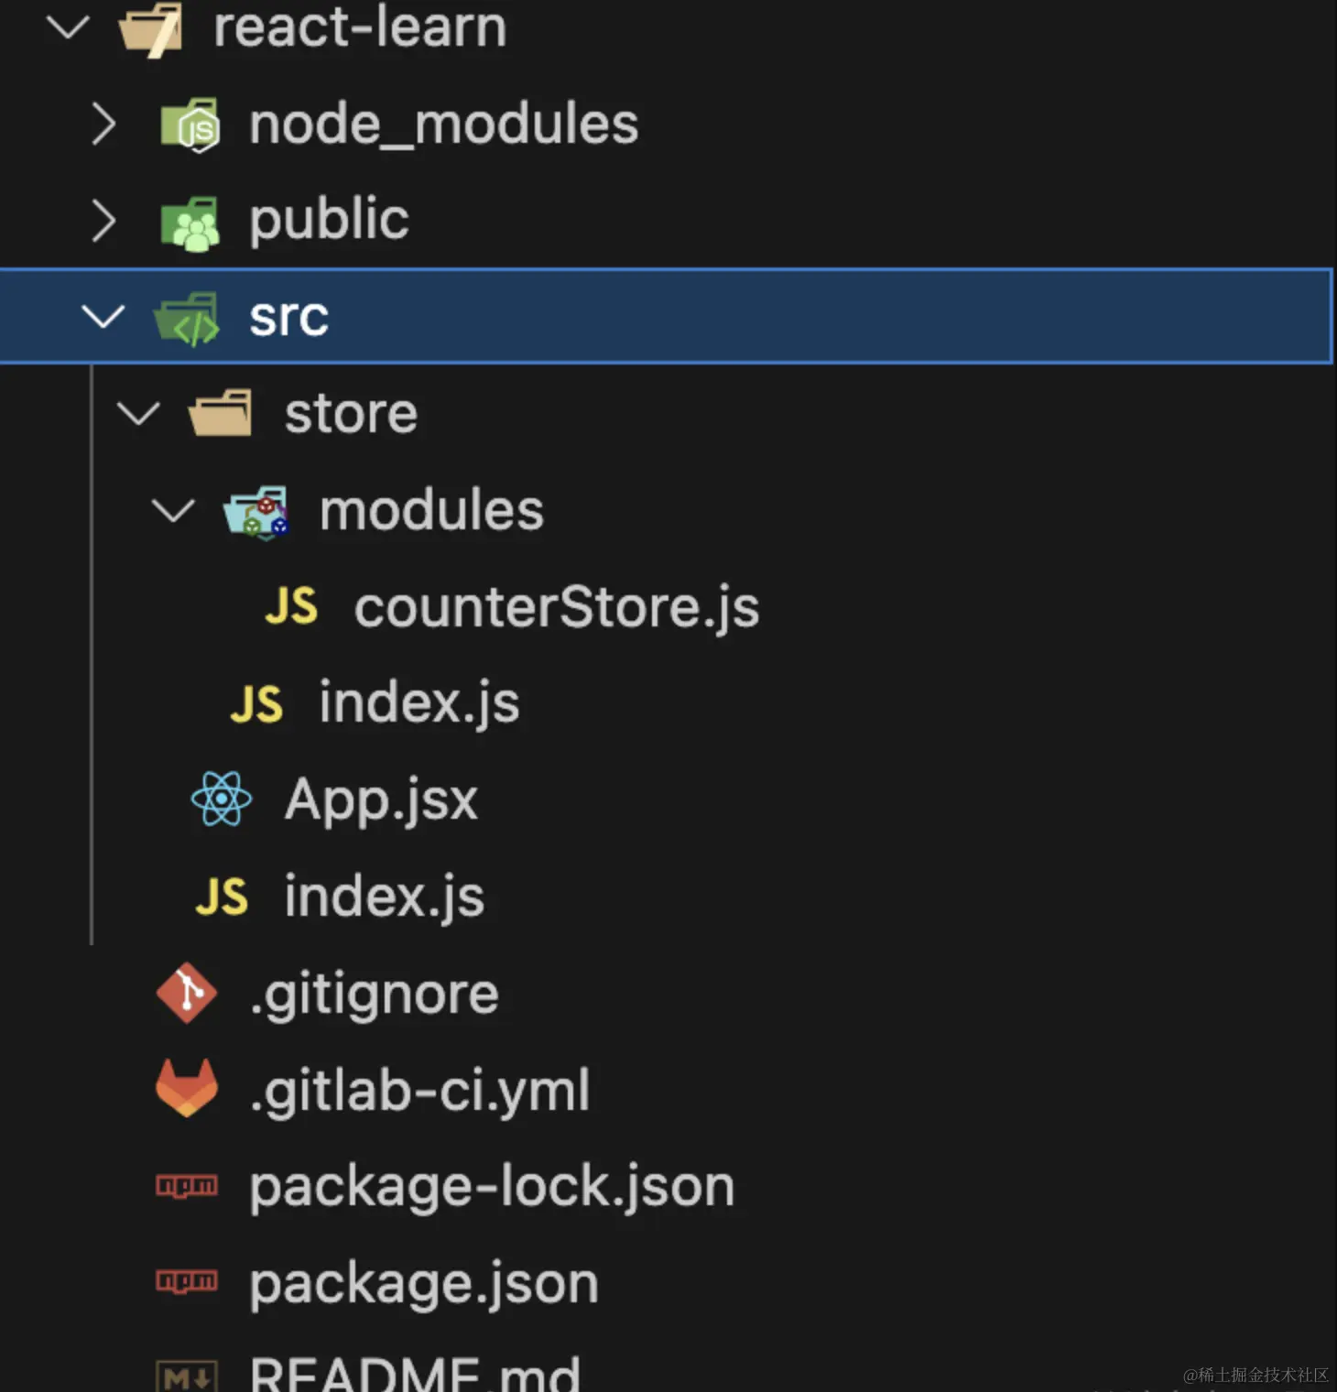Expand the node_modules folder chevron
The image size is (1337, 1392).
[x=103, y=125]
